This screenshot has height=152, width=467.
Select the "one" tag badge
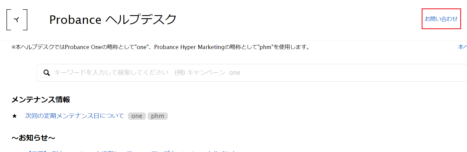(137, 116)
